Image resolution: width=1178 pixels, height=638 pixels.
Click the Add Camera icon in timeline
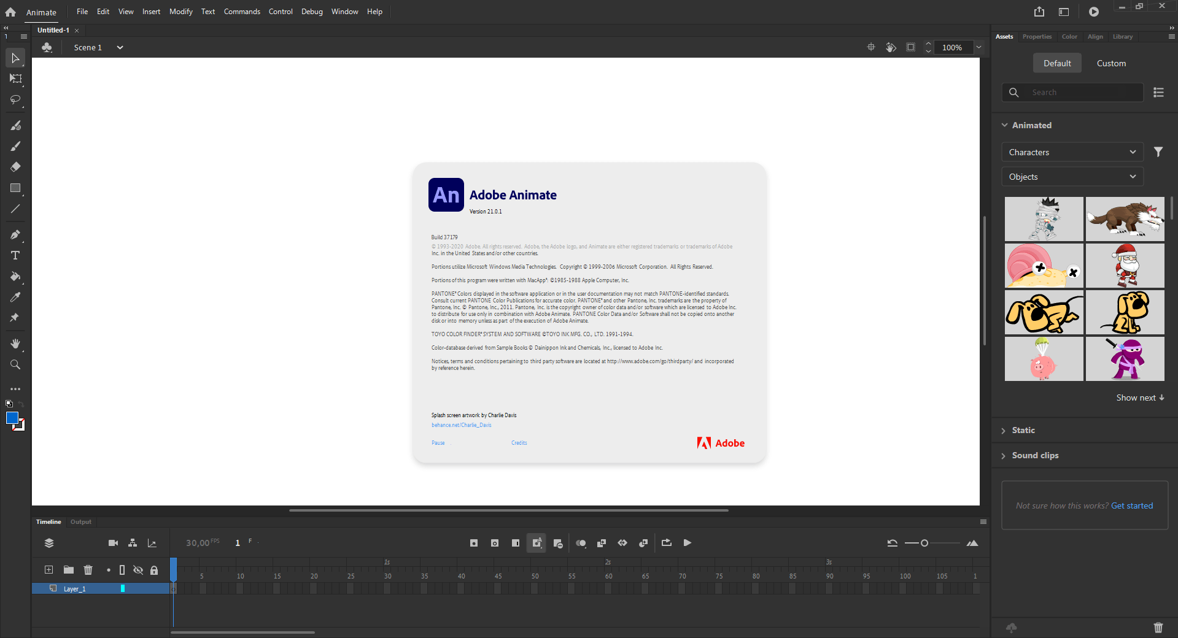(113, 543)
